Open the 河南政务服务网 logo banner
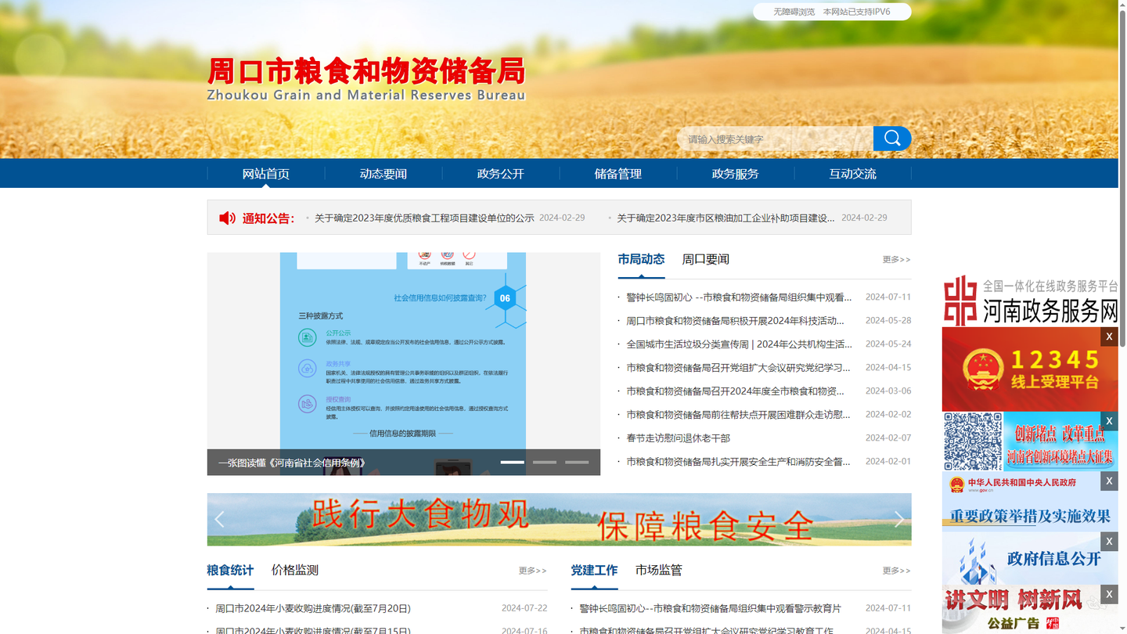1127x634 pixels. (x=1030, y=300)
